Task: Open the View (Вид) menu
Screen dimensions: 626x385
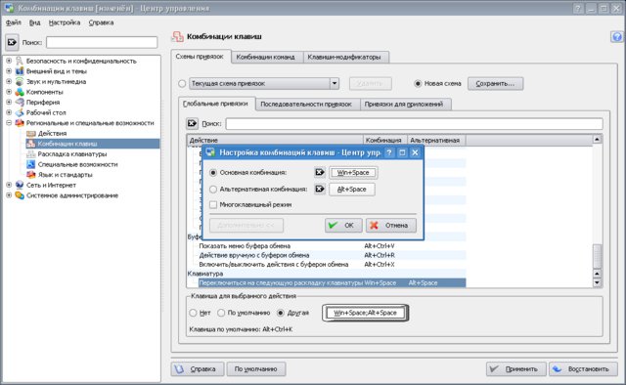Action: point(35,22)
